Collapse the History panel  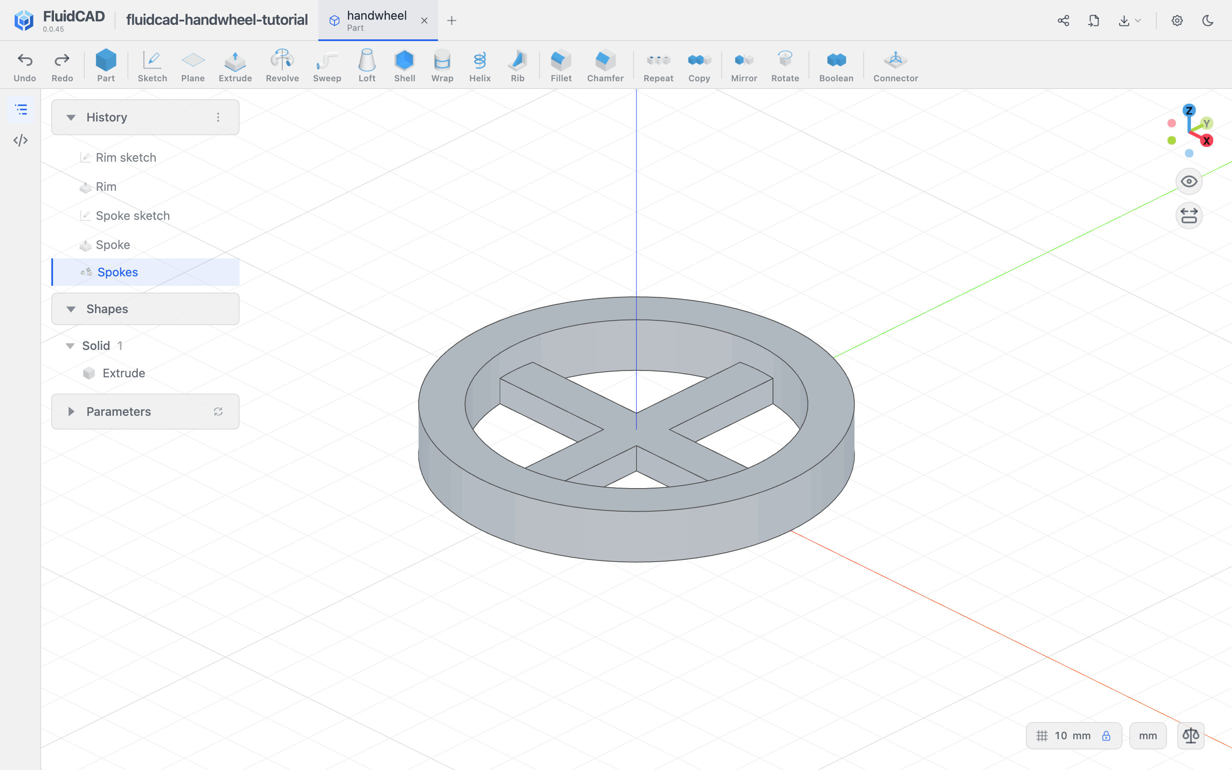(x=71, y=117)
